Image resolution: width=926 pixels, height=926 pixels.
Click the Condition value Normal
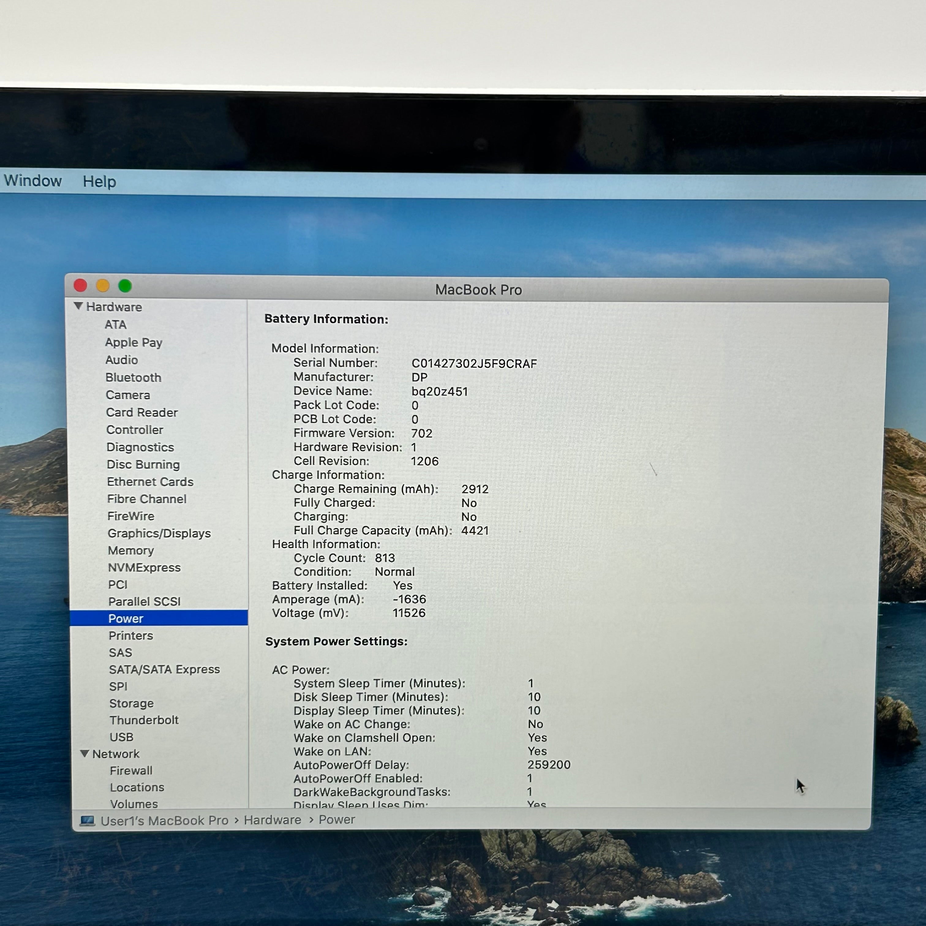click(395, 572)
